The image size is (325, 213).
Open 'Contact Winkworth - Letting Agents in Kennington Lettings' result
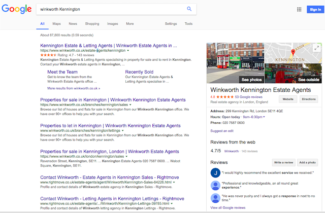112,199
